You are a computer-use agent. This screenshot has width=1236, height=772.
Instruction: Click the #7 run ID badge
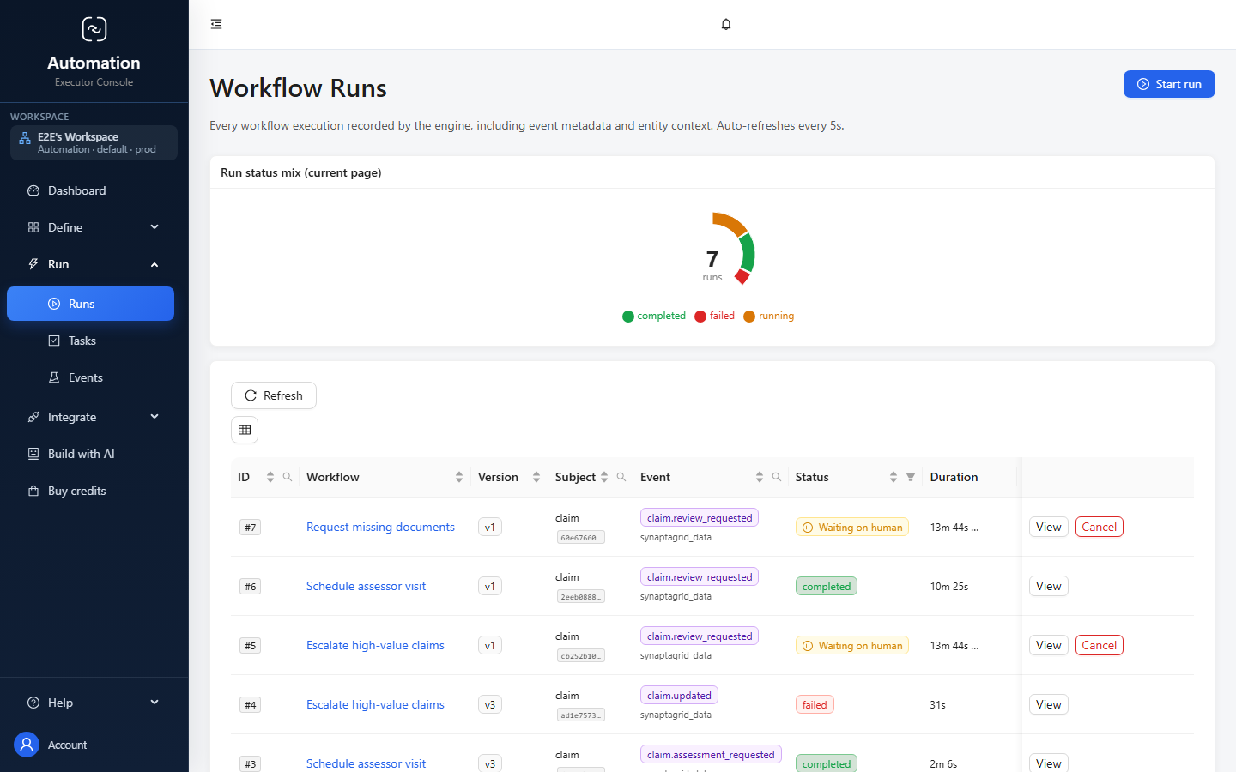click(250, 528)
